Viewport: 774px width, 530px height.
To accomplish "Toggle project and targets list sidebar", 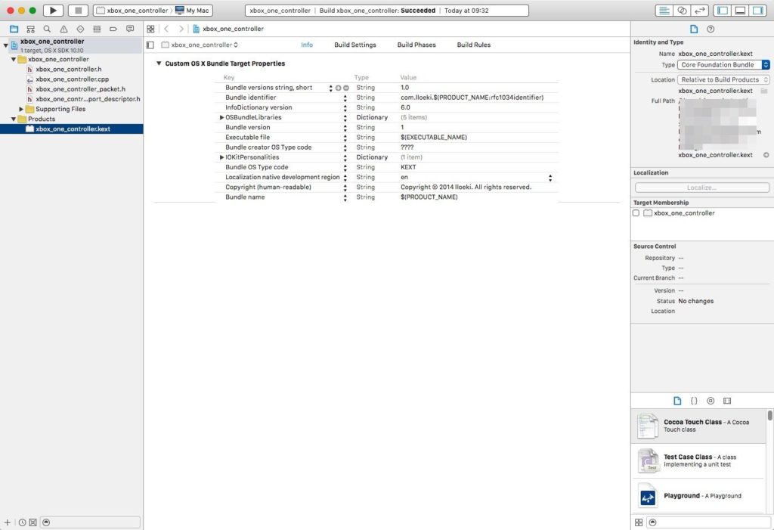I will point(150,45).
